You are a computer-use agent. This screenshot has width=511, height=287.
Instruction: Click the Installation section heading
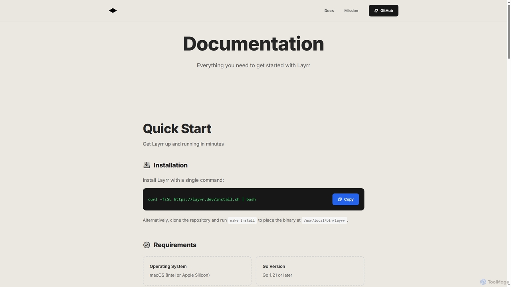170,165
